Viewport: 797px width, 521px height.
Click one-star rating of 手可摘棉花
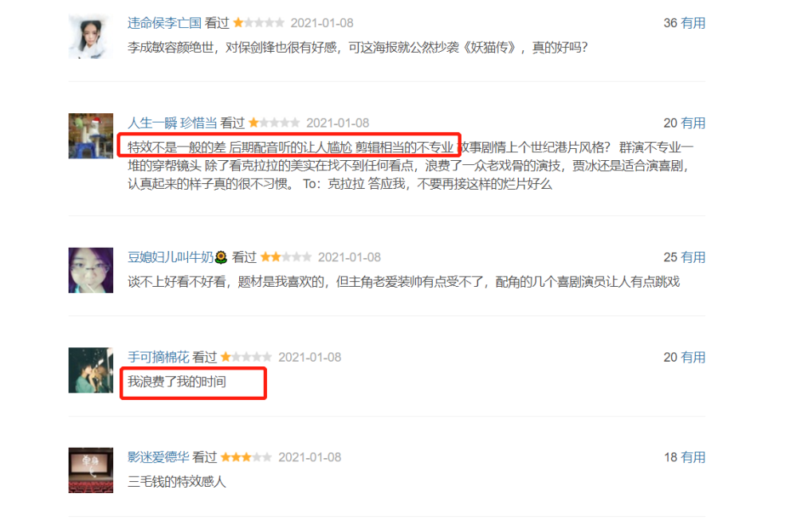tap(246, 358)
